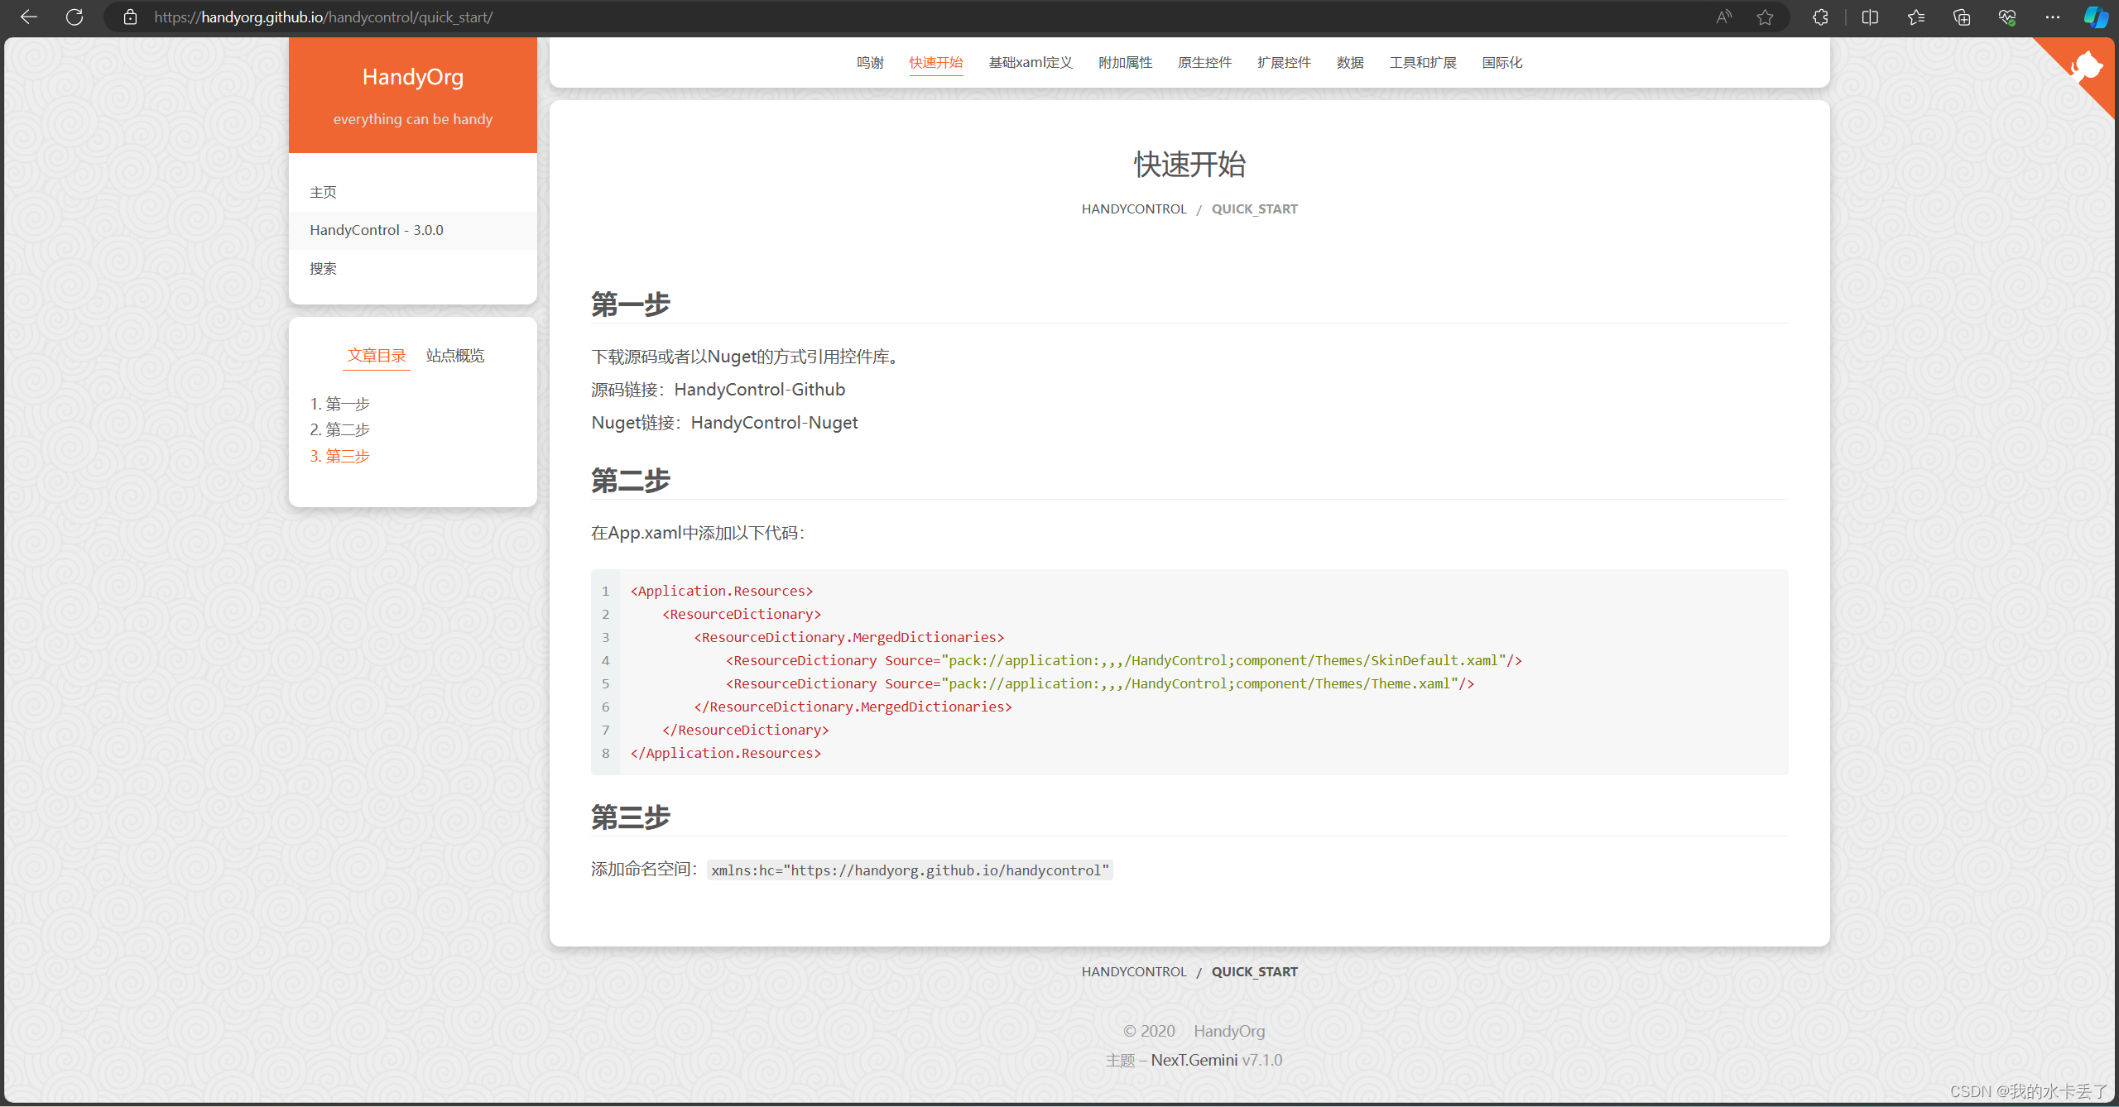Open the browser extensions puzzle icon
2119x1107 pixels.
click(x=1820, y=17)
